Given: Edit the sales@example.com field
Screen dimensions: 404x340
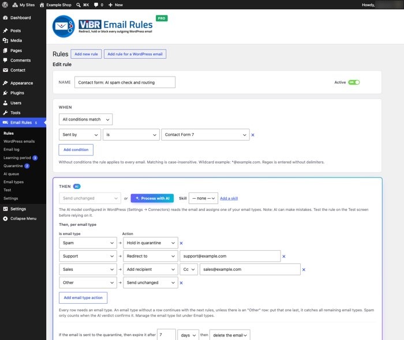Looking at the screenshot, I should click(x=250, y=269).
